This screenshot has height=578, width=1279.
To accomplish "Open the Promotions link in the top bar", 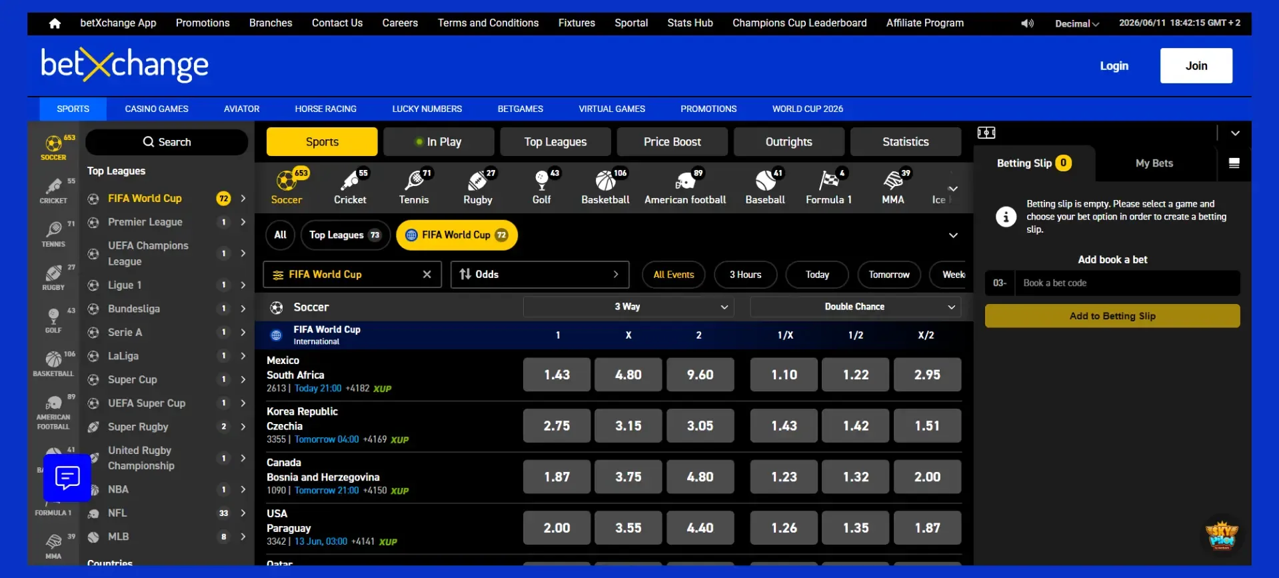I will (x=203, y=23).
